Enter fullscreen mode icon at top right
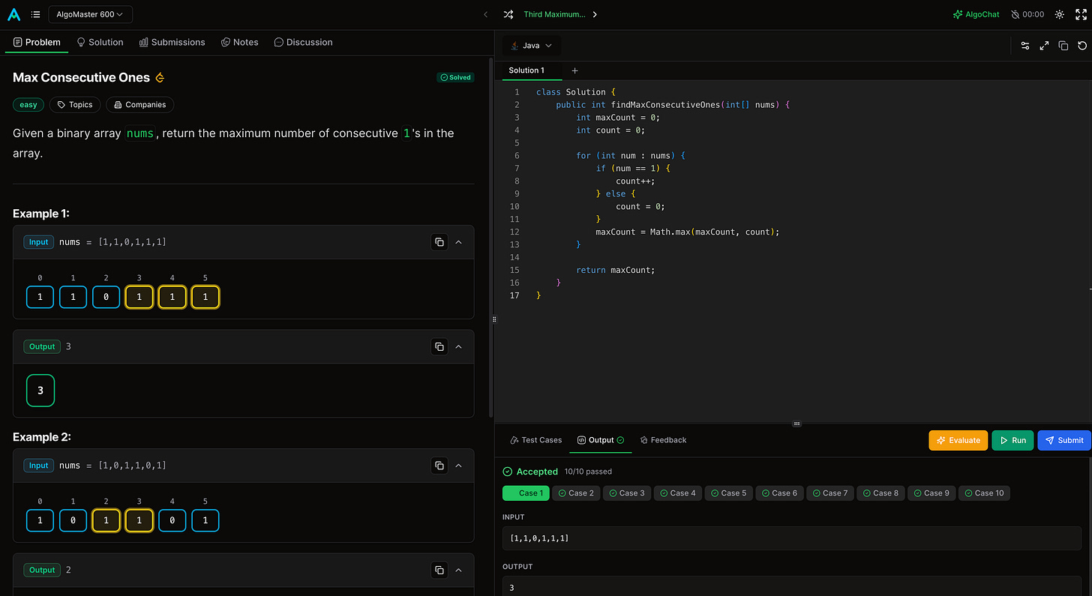Viewport: 1092px width, 596px height. pyautogui.click(x=1081, y=14)
